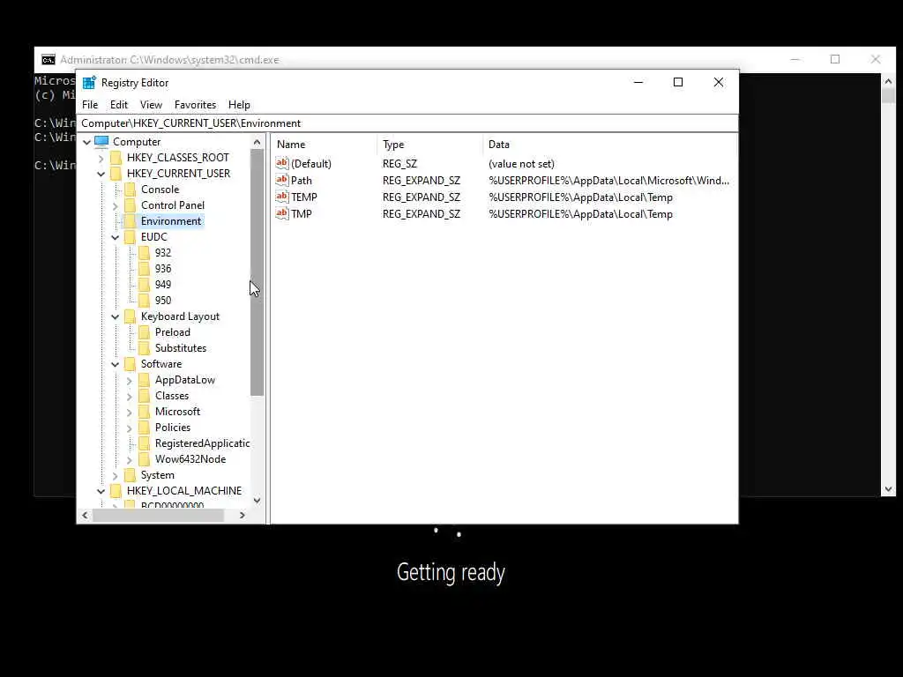
Task: Sort values by Name column header
Action: 325,145
